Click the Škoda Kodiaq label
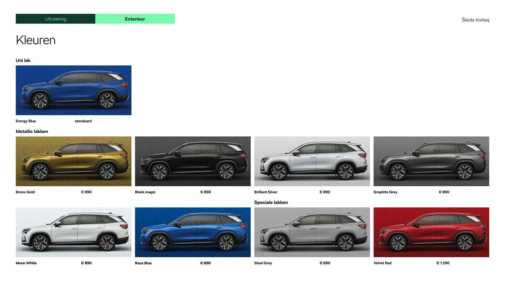This screenshot has width=505, height=284. click(x=475, y=18)
